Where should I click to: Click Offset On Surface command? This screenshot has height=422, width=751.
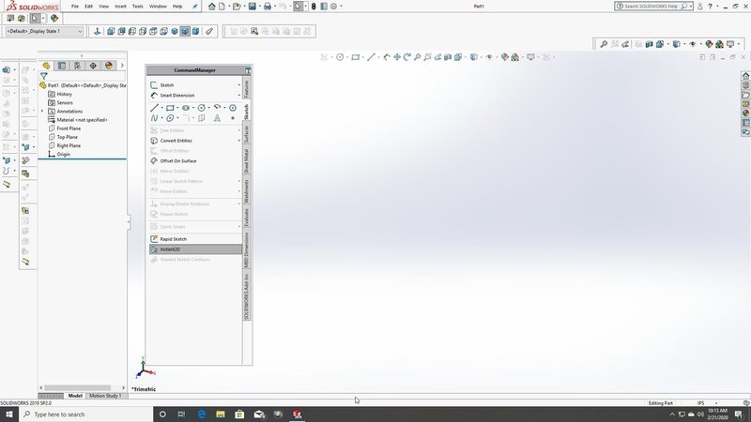point(174,160)
